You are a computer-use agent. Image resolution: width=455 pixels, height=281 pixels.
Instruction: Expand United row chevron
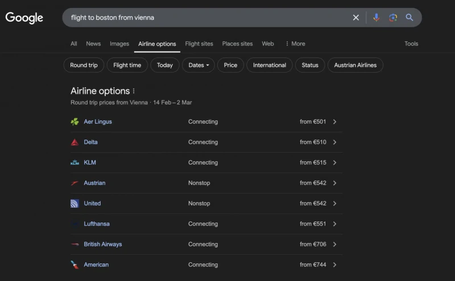pos(334,203)
